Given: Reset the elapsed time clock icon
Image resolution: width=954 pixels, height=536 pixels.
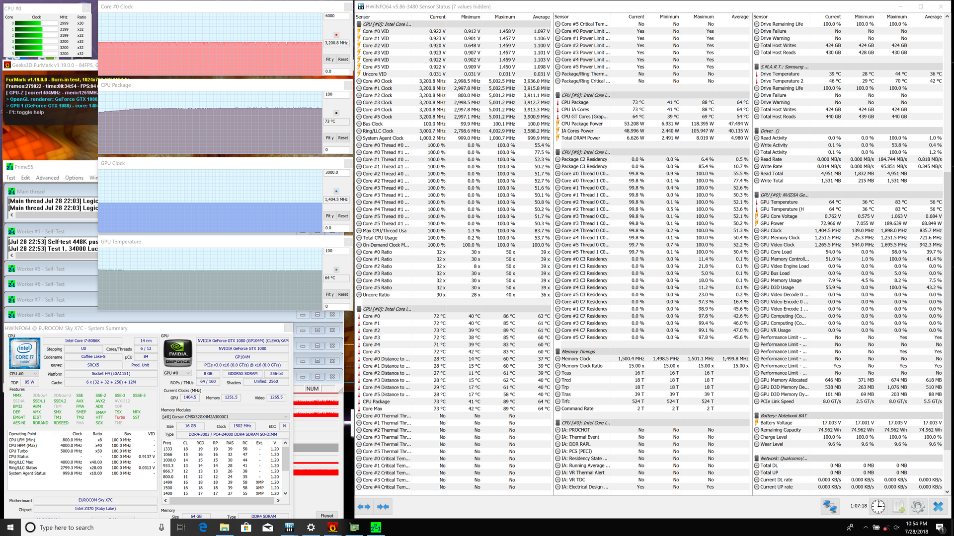Looking at the screenshot, I should (x=878, y=506).
